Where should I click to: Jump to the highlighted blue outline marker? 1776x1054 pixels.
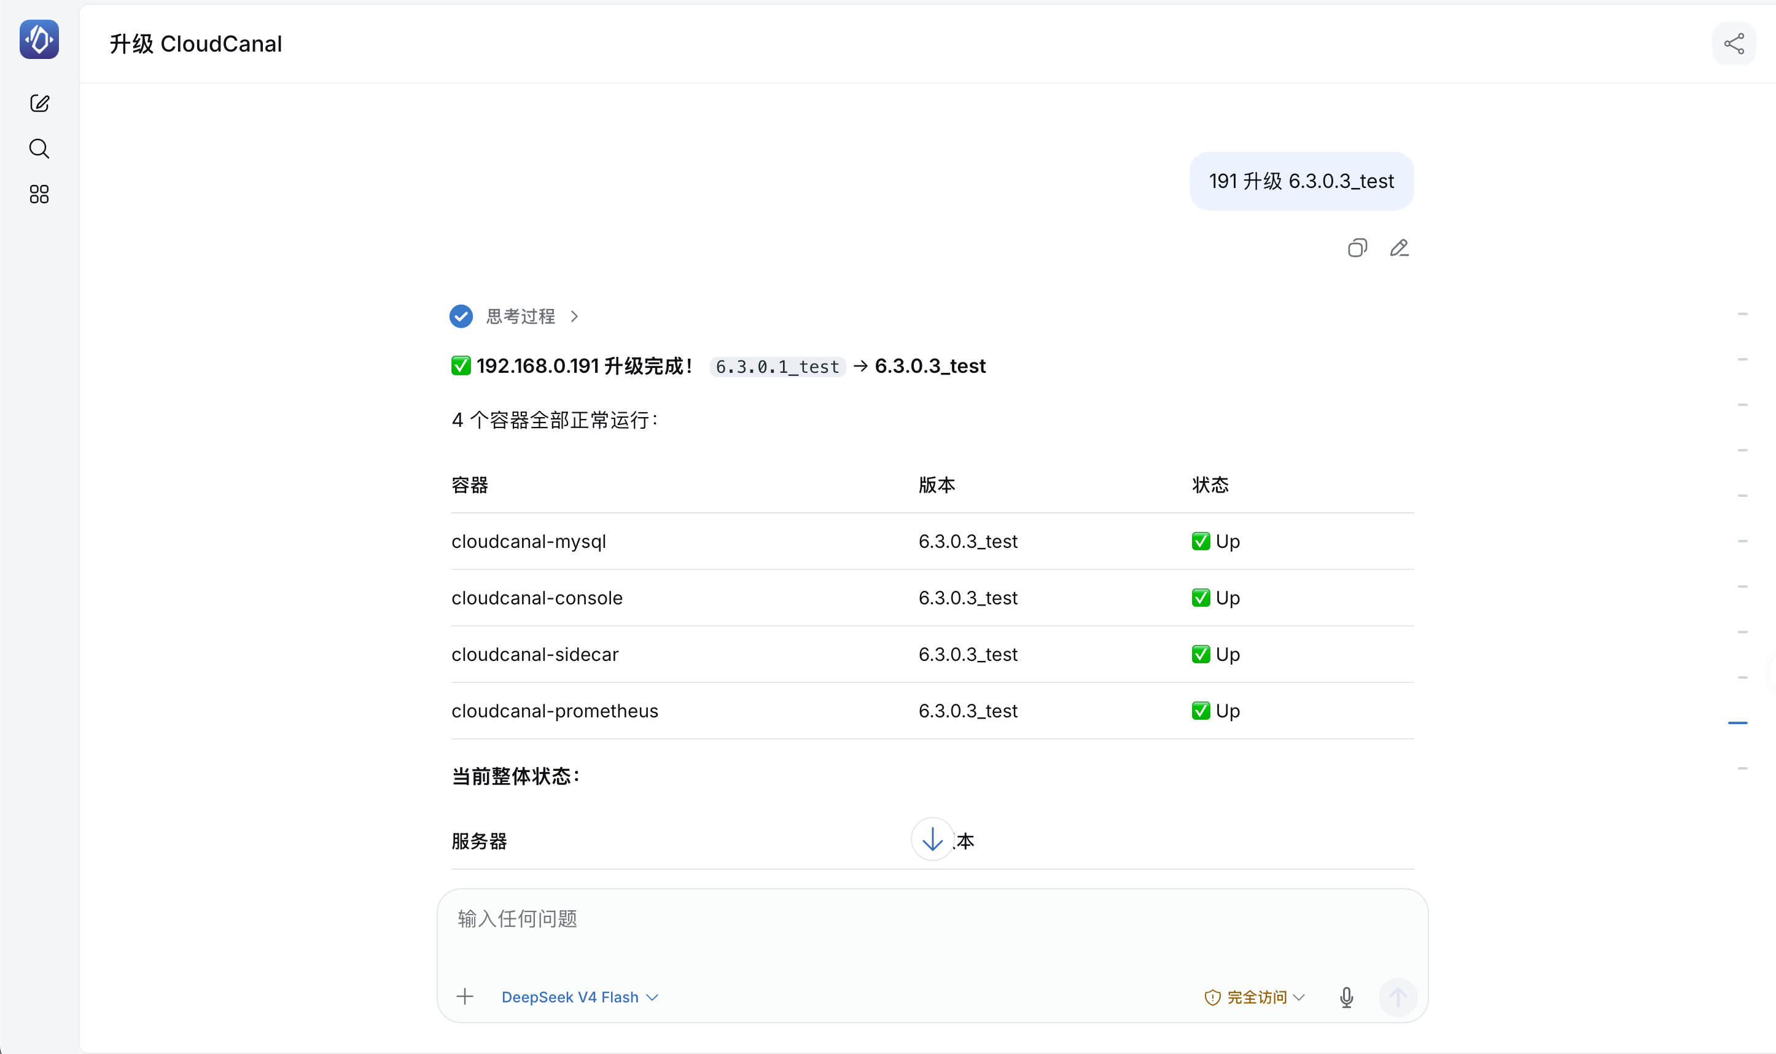(1737, 723)
